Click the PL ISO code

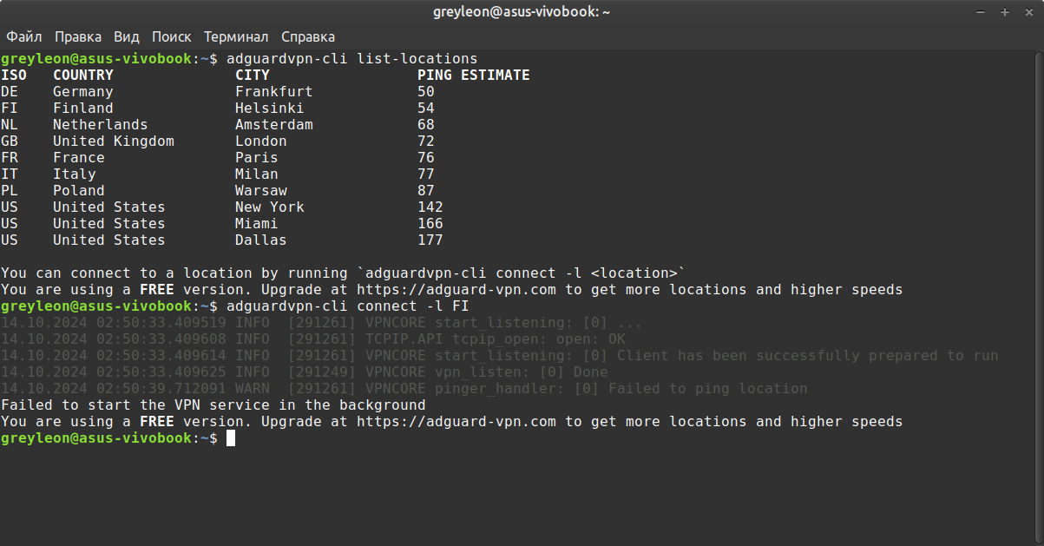(10, 191)
